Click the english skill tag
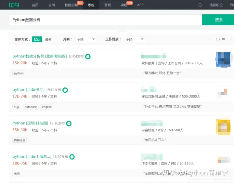The height and width of the screenshot is (183, 234). (x=47, y=107)
